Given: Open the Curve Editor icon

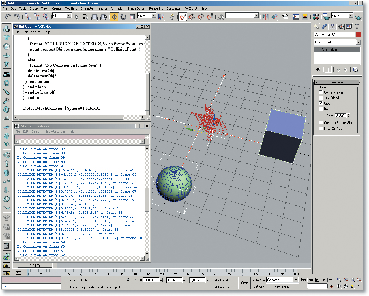Looking at the screenshot, I should click(x=296, y=17).
